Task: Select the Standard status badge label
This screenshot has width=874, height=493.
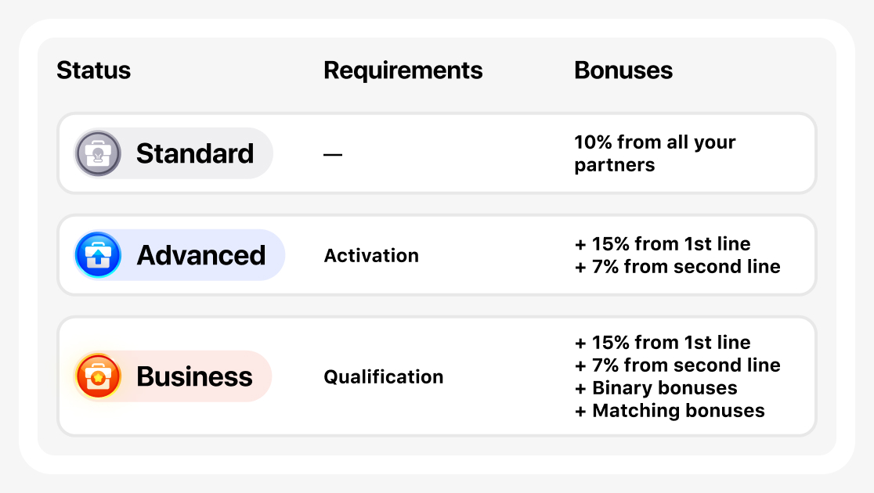Action: click(194, 153)
